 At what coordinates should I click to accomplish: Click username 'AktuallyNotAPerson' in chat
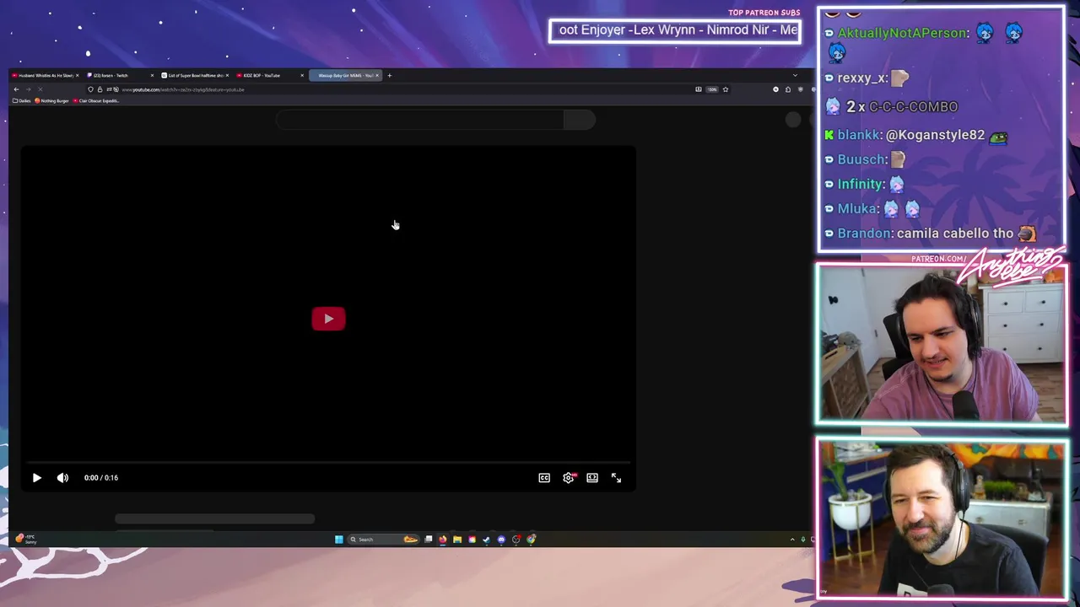click(x=903, y=33)
